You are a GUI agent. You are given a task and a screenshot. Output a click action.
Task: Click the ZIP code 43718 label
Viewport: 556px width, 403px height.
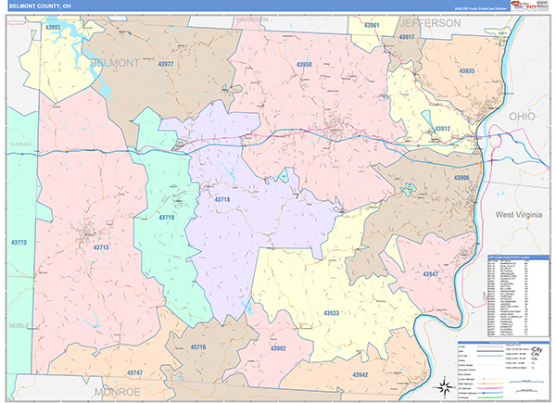(224, 199)
